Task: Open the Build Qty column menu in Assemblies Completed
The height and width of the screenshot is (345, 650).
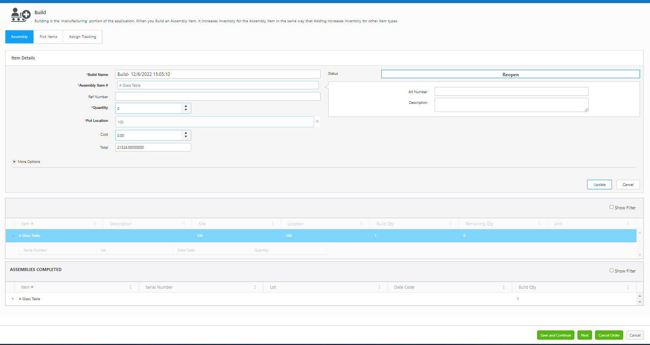Action: [x=628, y=287]
